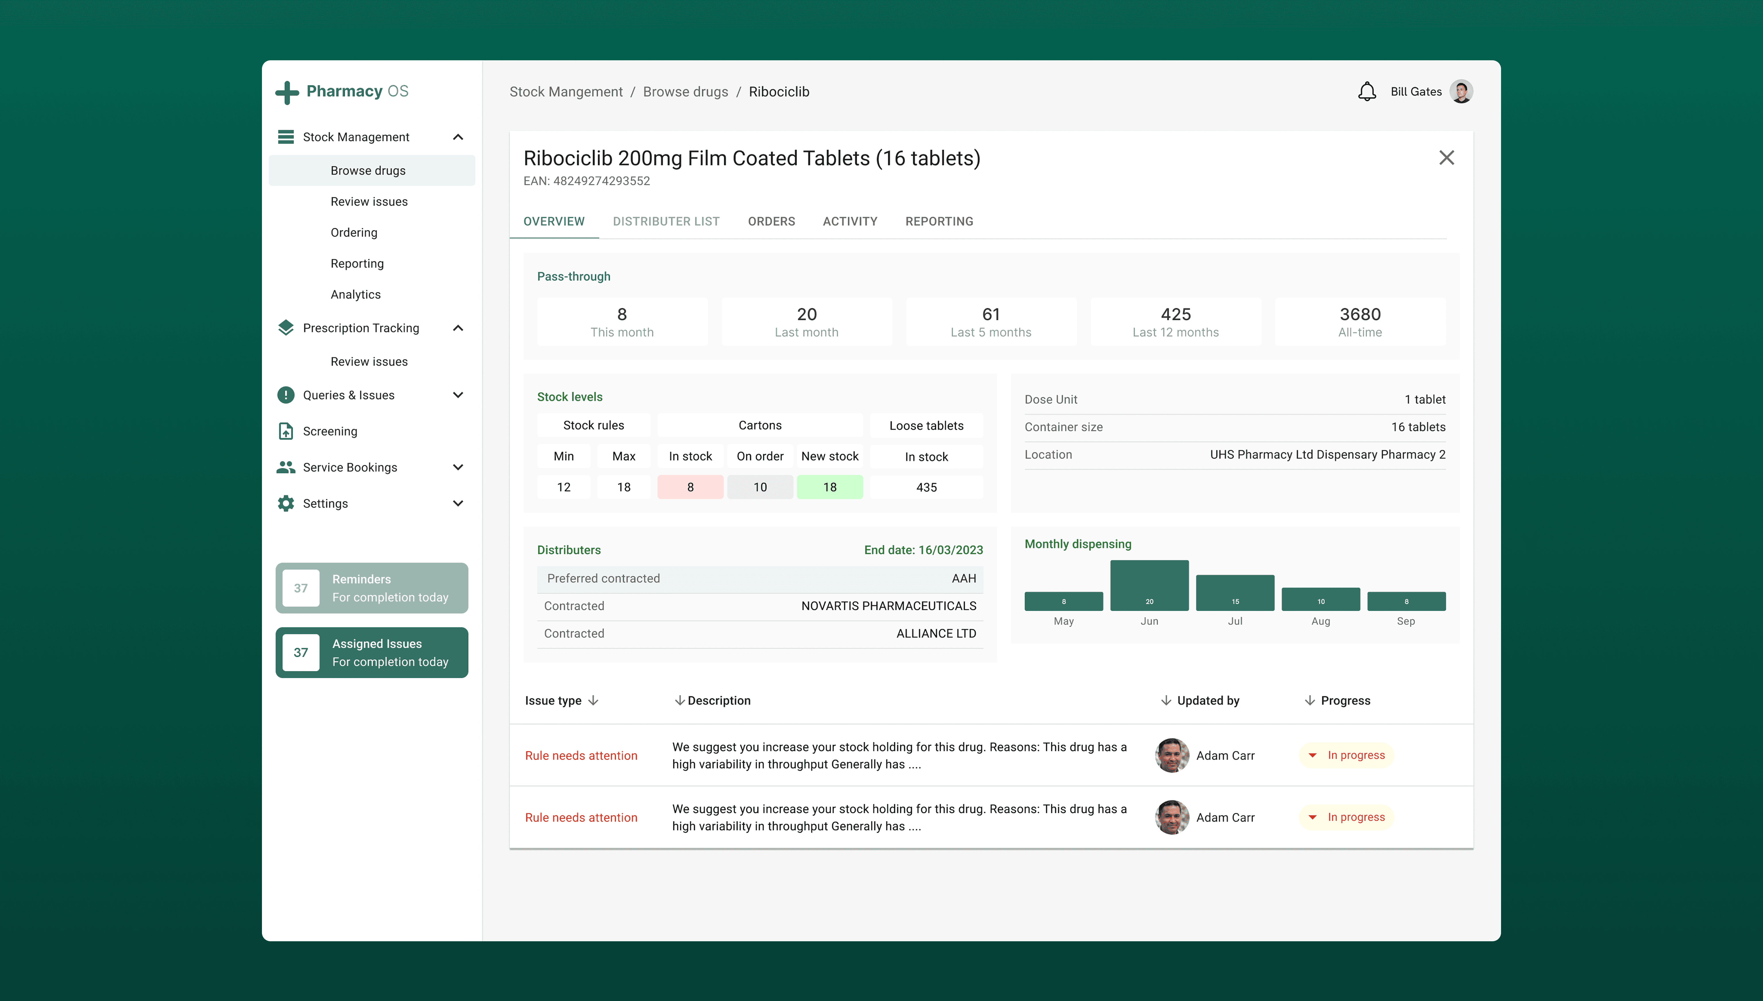Click the Service Bookings people icon
This screenshot has height=1001, width=1763.
(285, 467)
